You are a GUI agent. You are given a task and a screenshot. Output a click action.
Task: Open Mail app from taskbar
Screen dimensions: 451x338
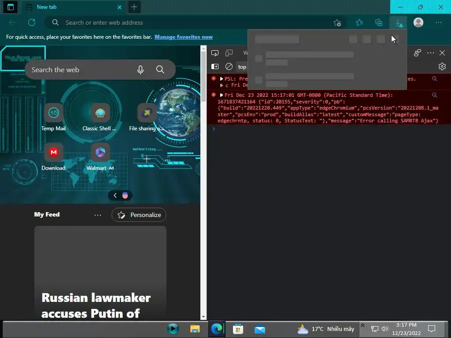260,329
